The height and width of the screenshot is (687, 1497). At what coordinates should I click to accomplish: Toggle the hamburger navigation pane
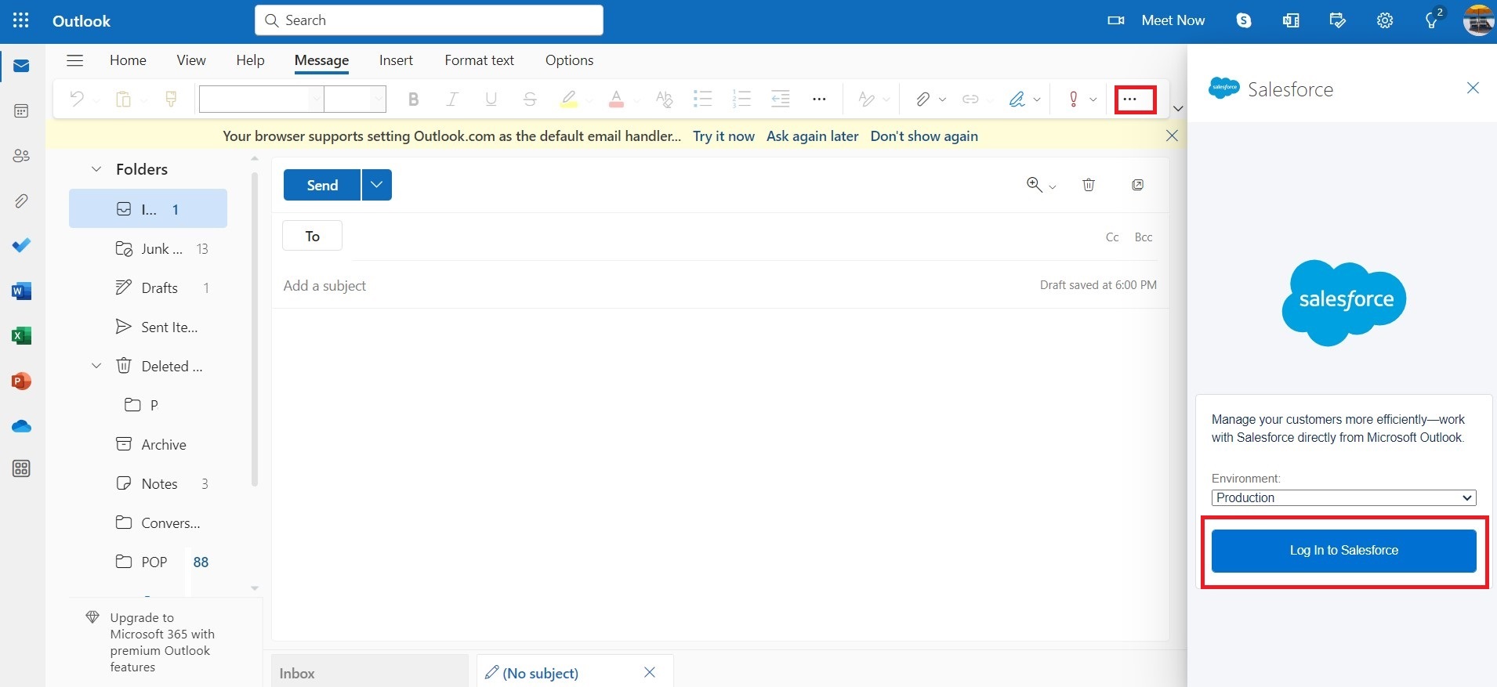pyautogui.click(x=74, y=60)
